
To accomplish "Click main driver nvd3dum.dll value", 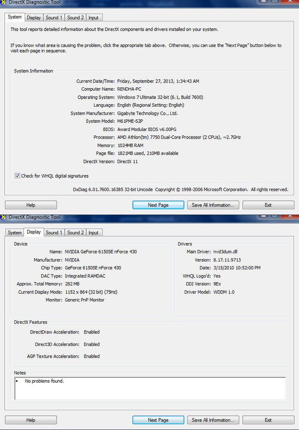I will (225, 252).
